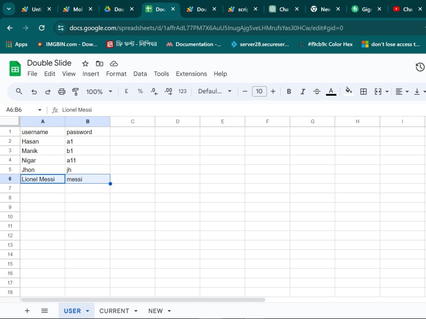The width and height of the screenshot is (426, 319).
Task: Open the horizontal align dropdown
Action: click(x=402, y=92)
